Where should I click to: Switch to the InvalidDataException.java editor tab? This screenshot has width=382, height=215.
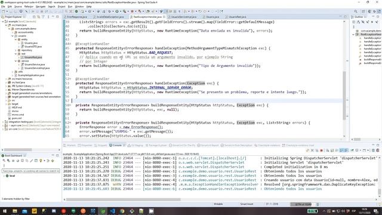[x=110, y=17]
